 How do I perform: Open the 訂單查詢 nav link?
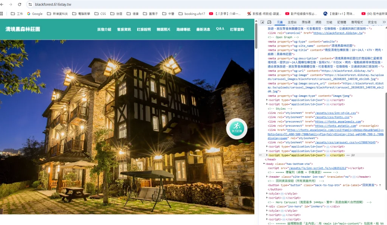coord(237,29)
